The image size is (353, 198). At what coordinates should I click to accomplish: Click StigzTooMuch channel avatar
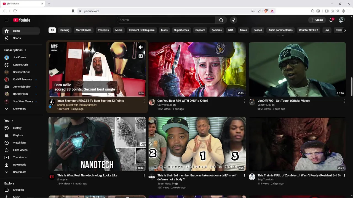(x=252, y=177)
